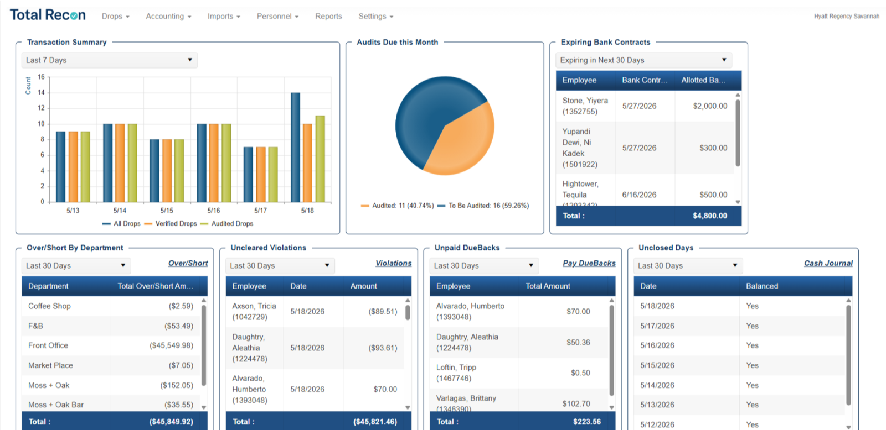
Task: Open the Expiring in Next 30 Days dropdown
Action: pos(643,60)
